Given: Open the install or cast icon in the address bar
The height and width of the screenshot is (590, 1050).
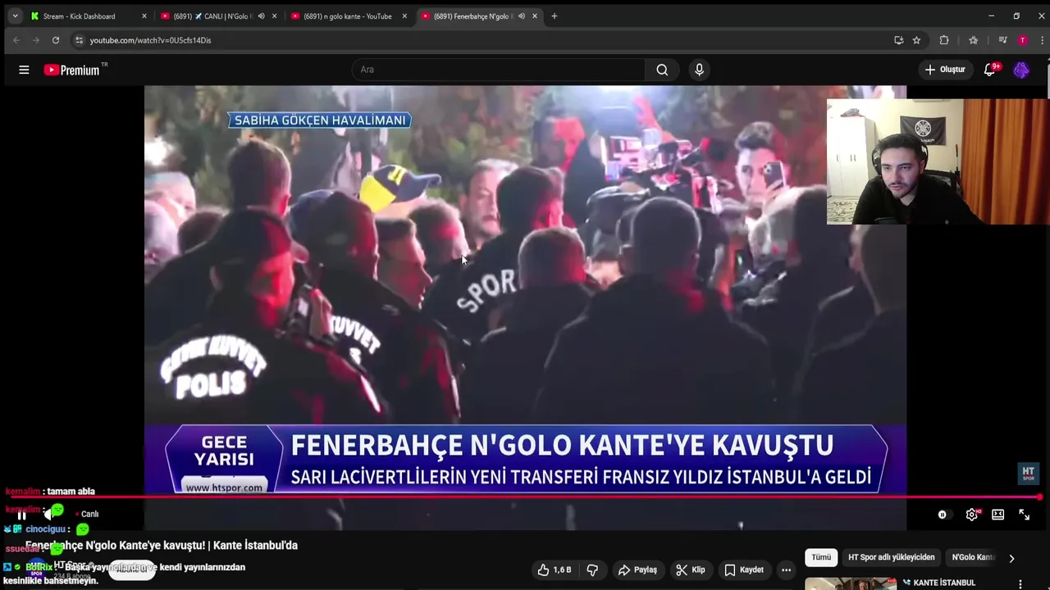Looking at the screenshot, I should 898,40.
